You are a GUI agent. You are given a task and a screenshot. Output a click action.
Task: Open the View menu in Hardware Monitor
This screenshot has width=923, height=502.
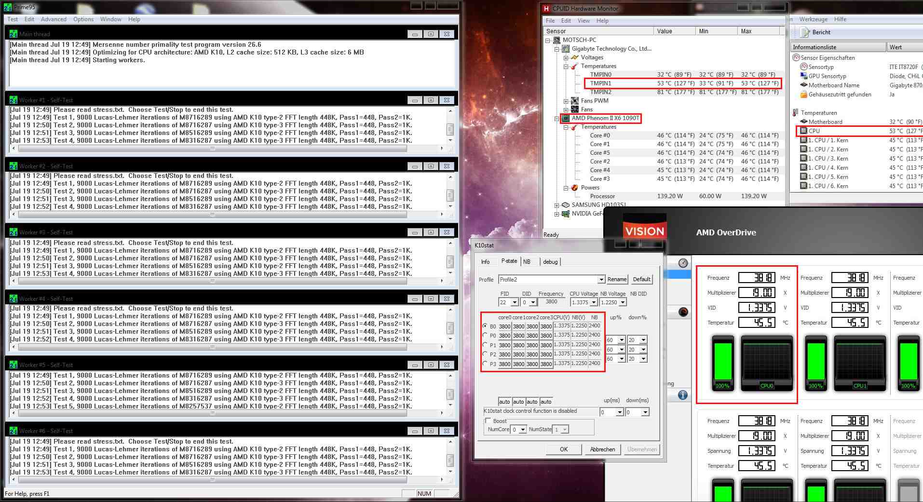(584, 21)
